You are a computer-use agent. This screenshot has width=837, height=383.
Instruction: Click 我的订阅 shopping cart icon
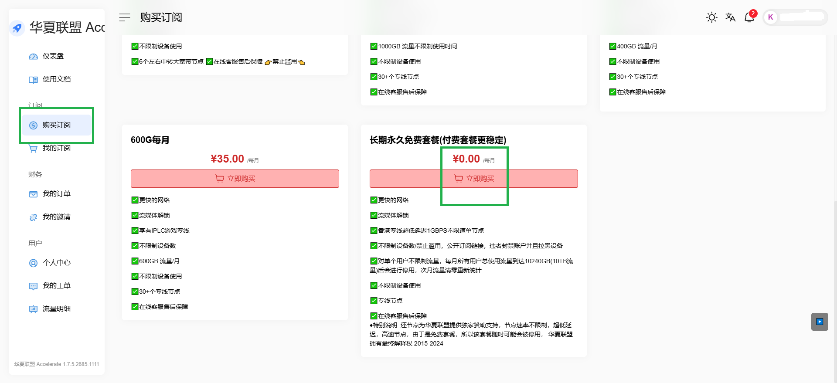33,149
